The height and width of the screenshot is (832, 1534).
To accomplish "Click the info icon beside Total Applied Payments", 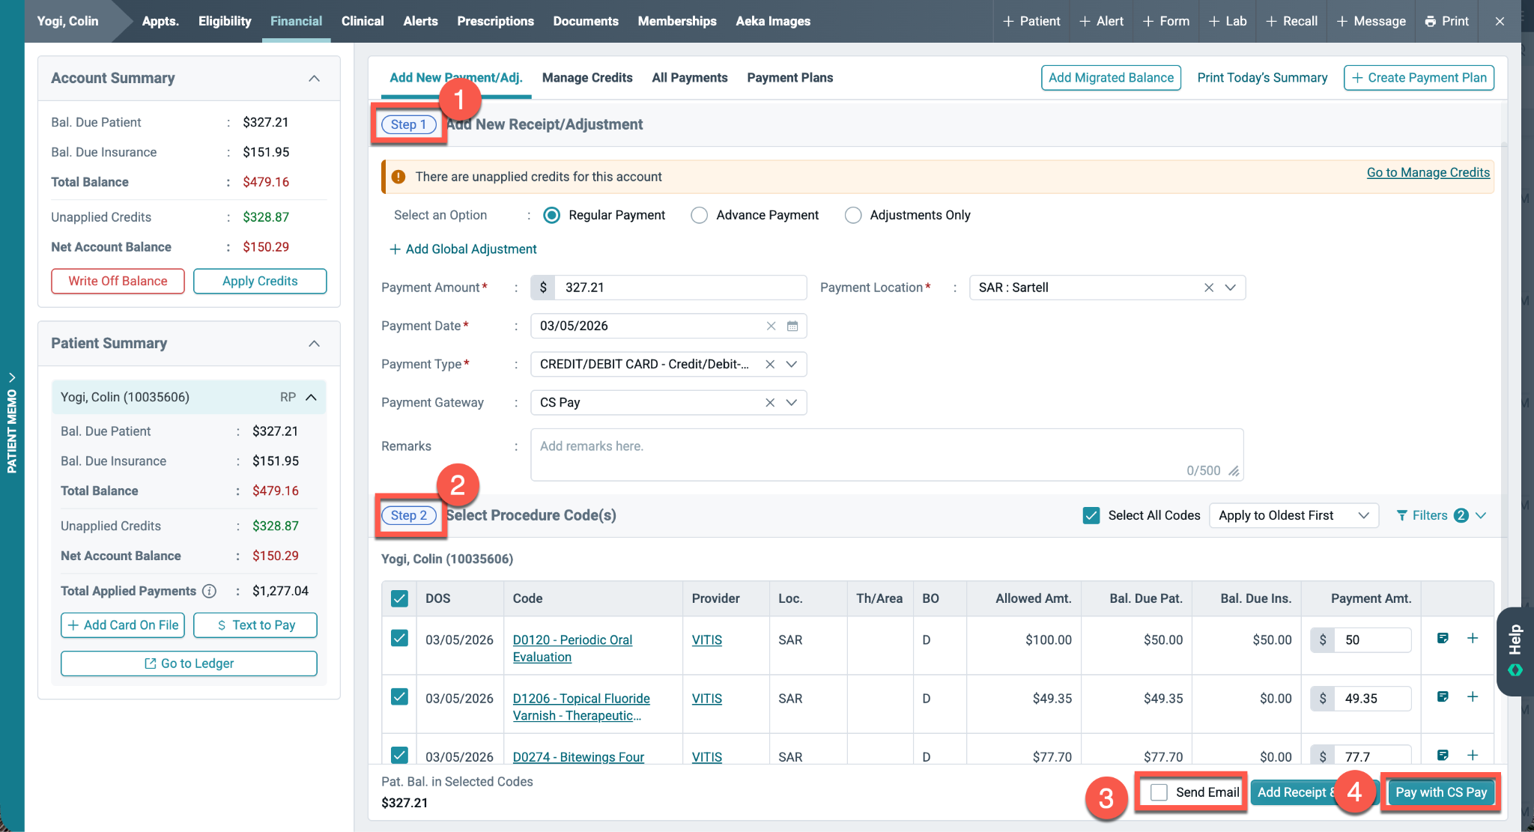I will click(x=210, y=591).
